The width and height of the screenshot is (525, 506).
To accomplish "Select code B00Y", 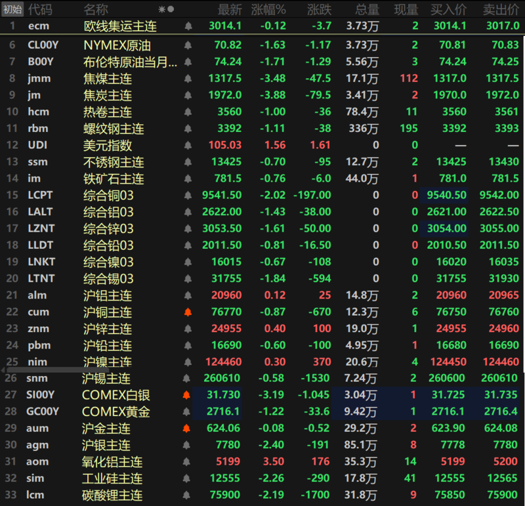I will pyautogui.click(x=41, y=62).
